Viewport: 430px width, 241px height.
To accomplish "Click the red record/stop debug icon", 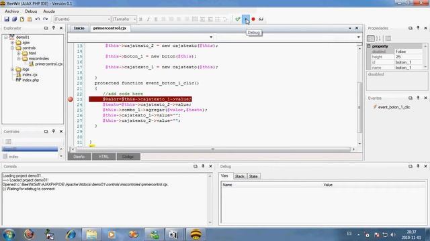I will [x=253, y=19].
